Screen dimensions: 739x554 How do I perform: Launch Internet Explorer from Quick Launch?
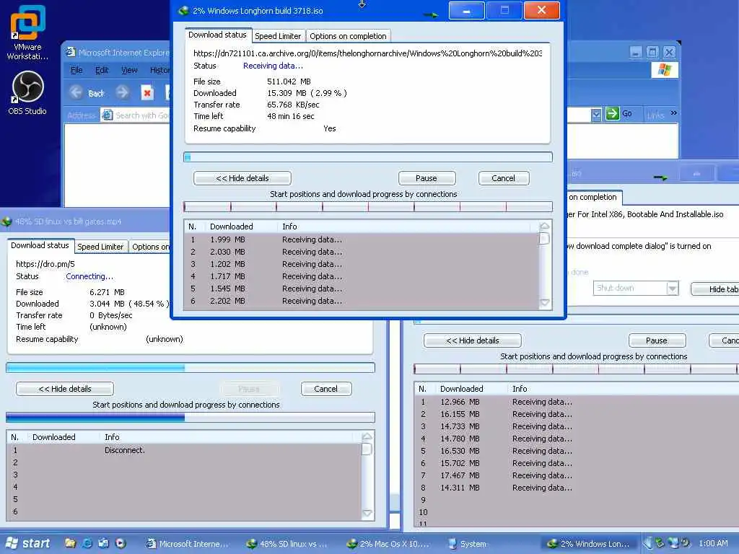[x=87, y=543]
